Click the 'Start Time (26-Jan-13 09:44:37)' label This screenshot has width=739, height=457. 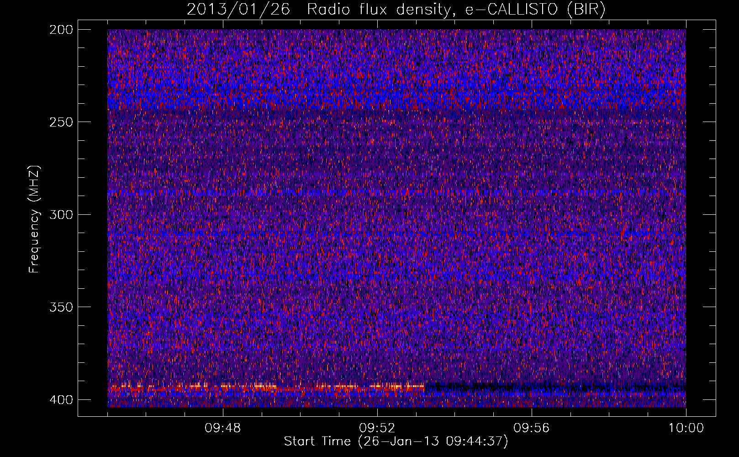click(396, 441)
